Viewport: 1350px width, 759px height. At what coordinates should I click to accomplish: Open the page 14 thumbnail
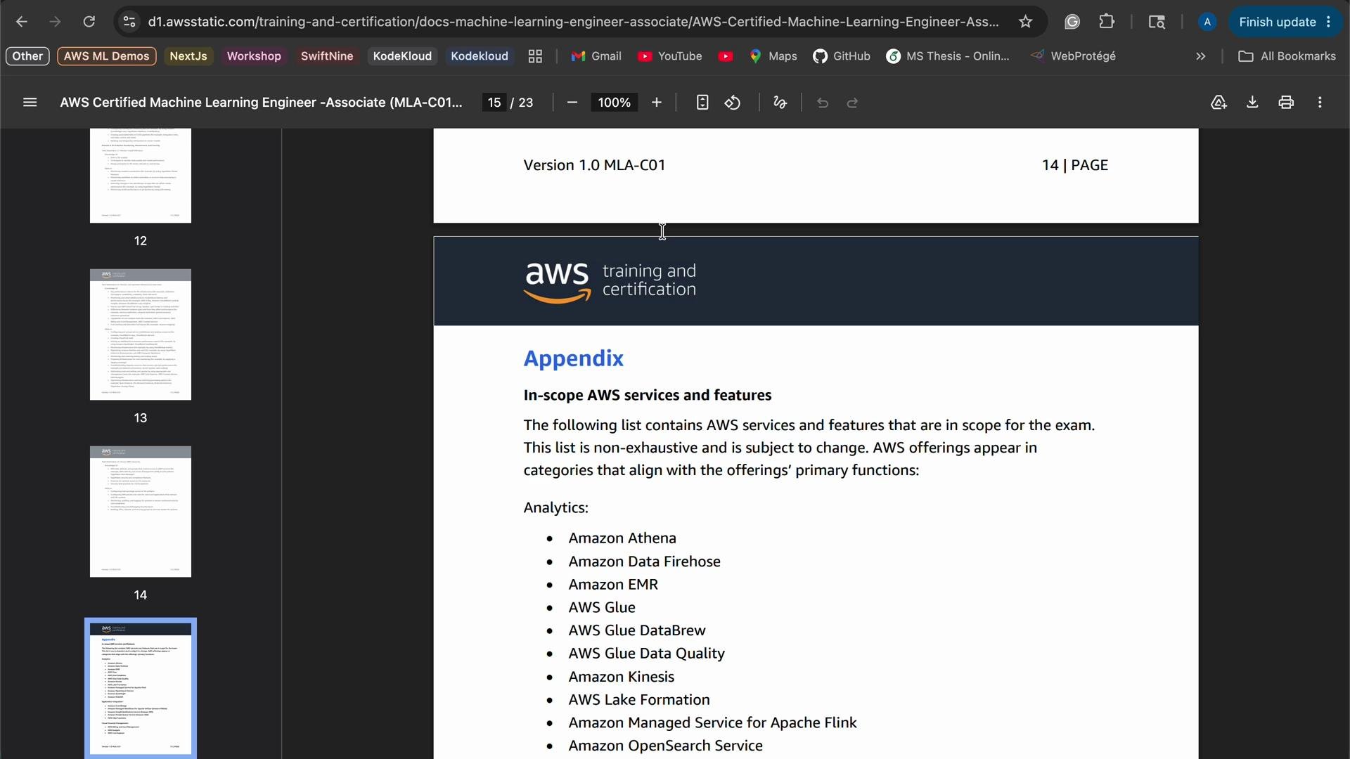click(141, 512)
